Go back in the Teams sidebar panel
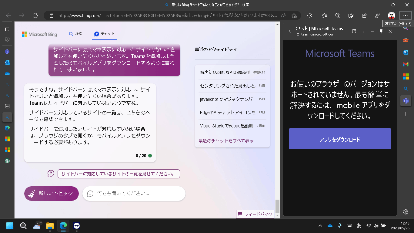 (290, 31)
